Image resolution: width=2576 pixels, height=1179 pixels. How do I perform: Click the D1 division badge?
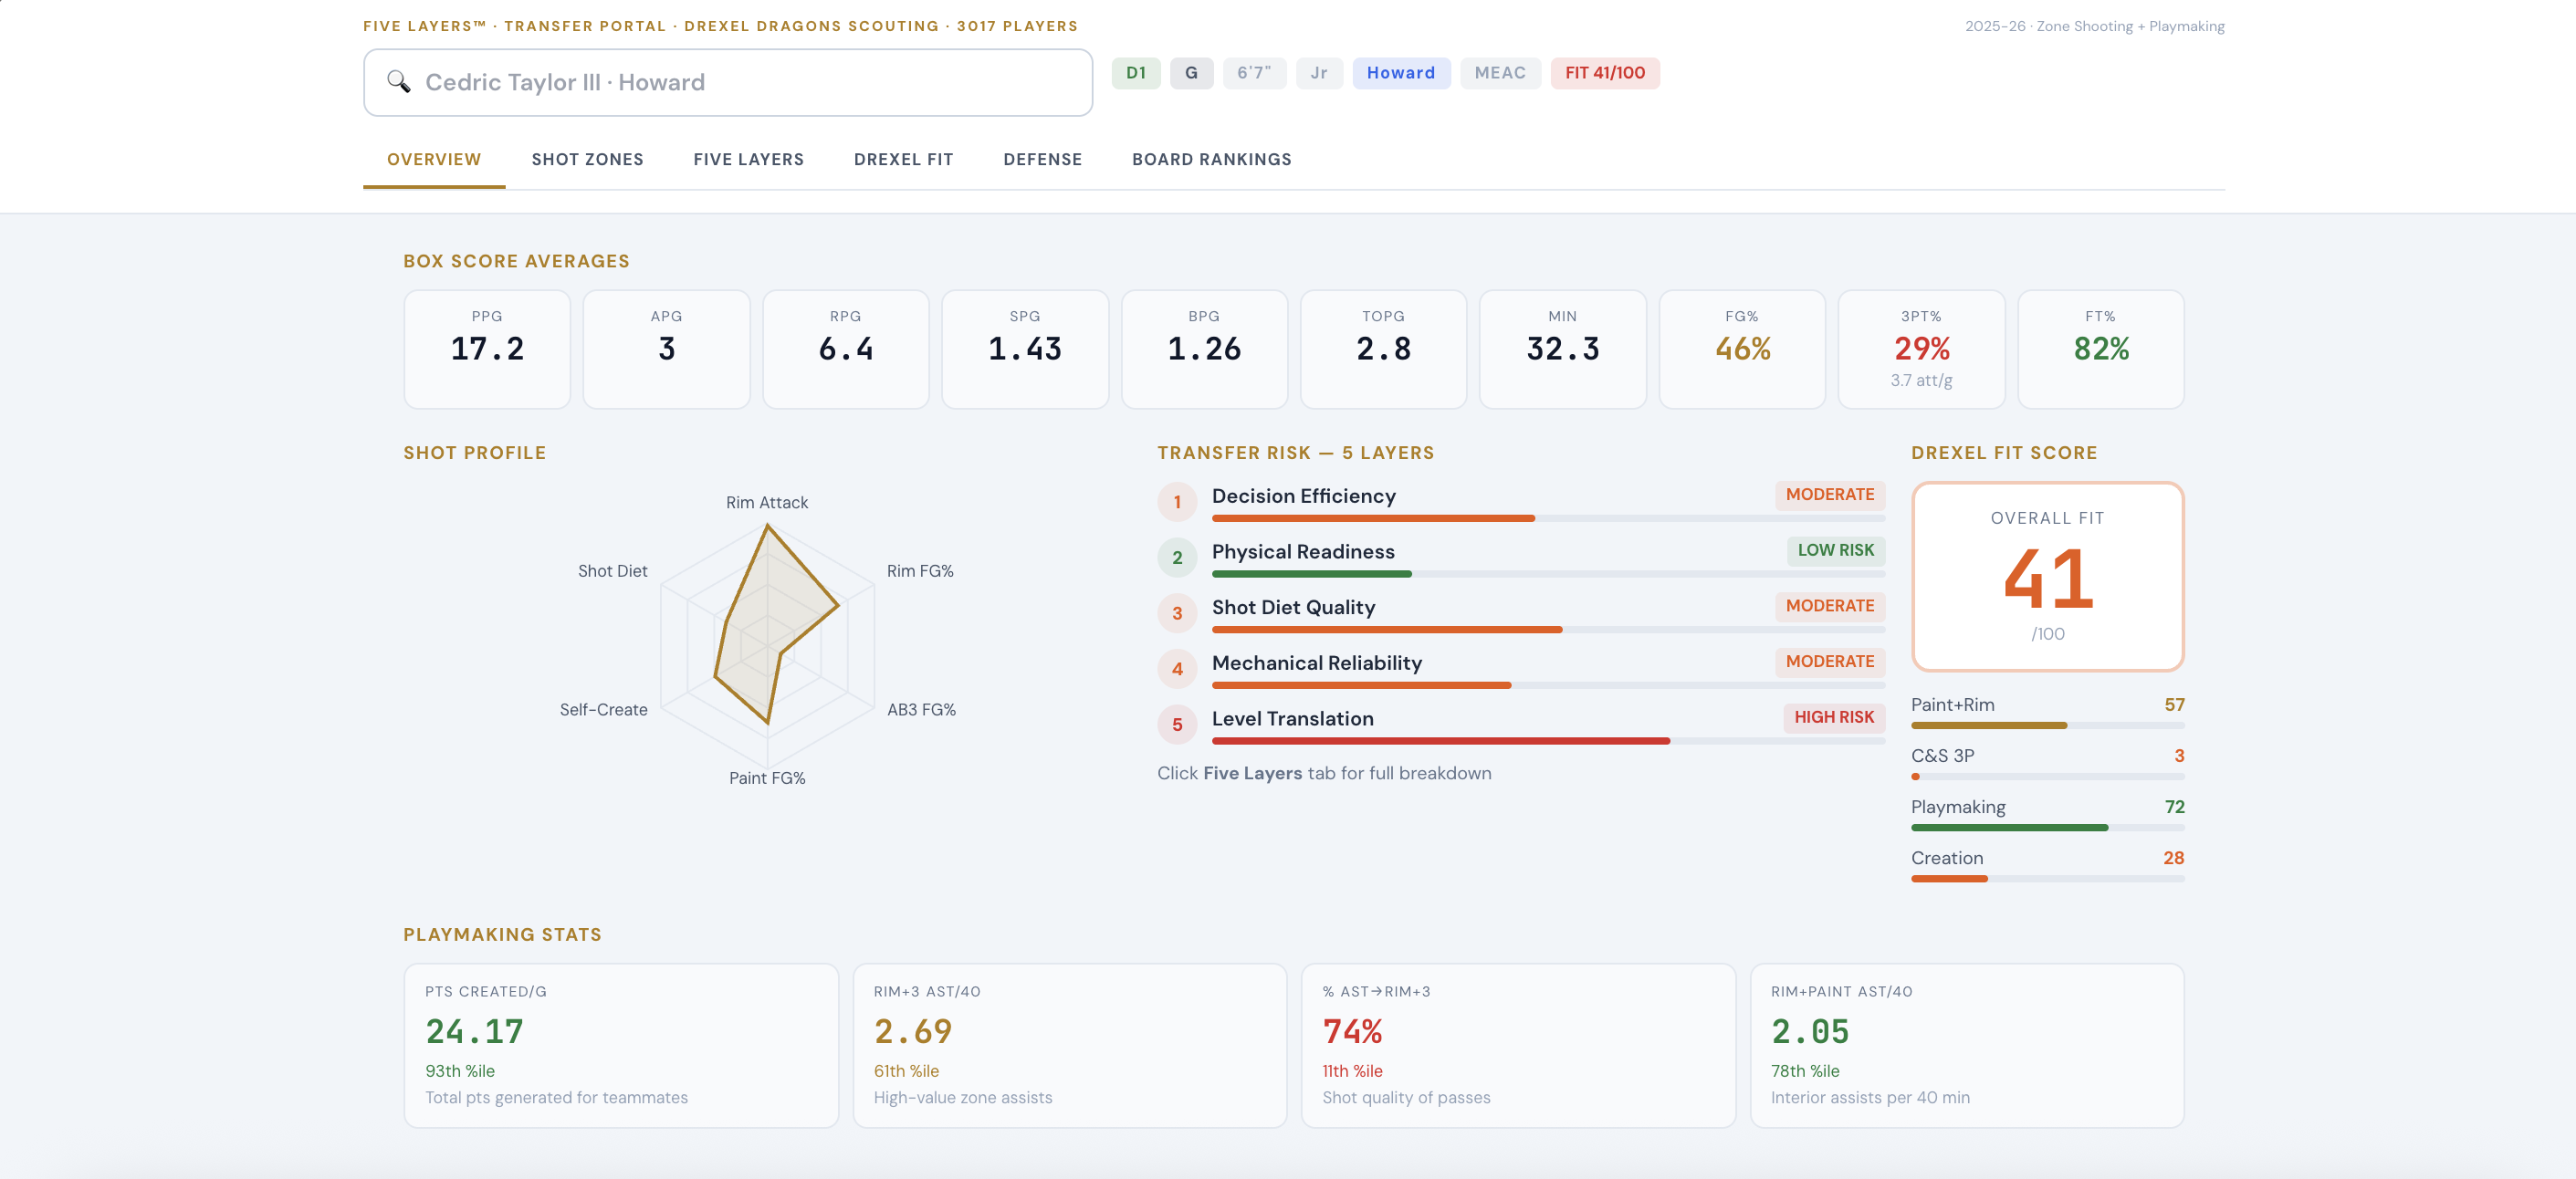(1136, 73)
